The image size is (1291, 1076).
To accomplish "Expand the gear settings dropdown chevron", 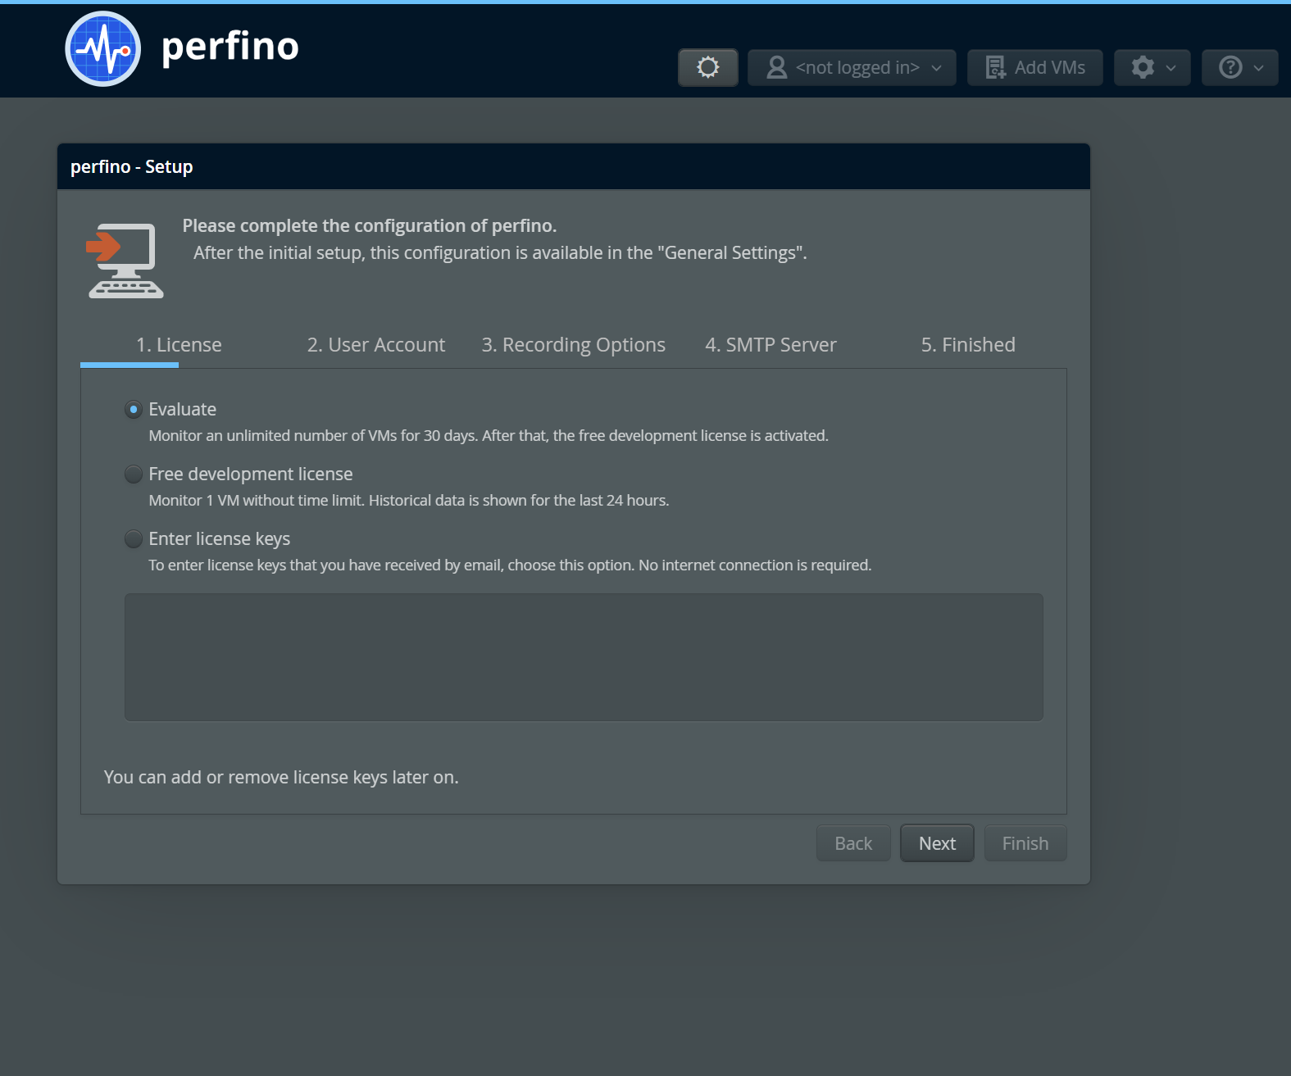I will (1171, 68).
